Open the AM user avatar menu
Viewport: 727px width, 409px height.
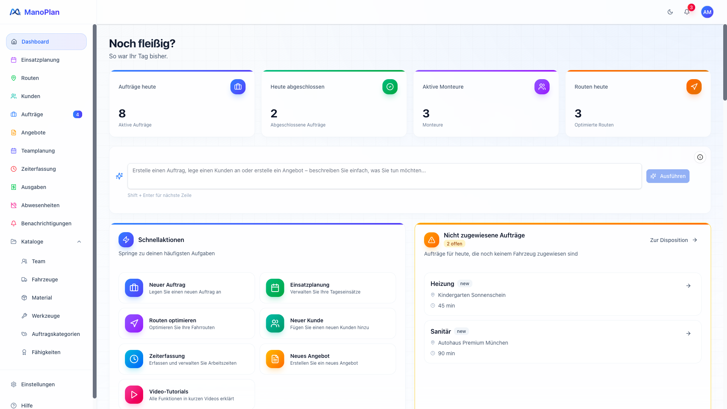[x=707, y=12]
